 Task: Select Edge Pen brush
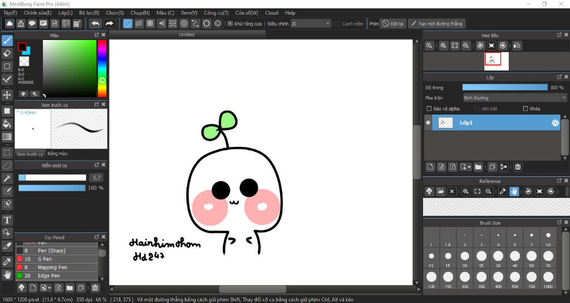tap(56, 276)
